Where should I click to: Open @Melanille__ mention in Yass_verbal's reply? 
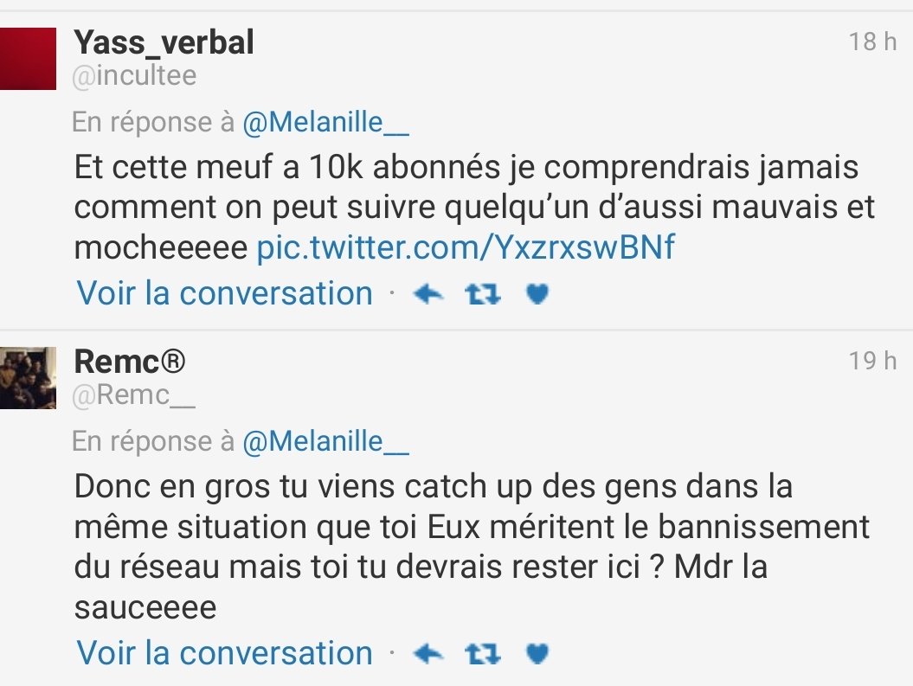pos(325,123)
